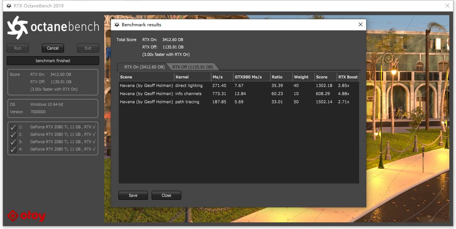Click the dialog's Total Score RTX On value
The image size is (456, 229).
pos(173,40)
